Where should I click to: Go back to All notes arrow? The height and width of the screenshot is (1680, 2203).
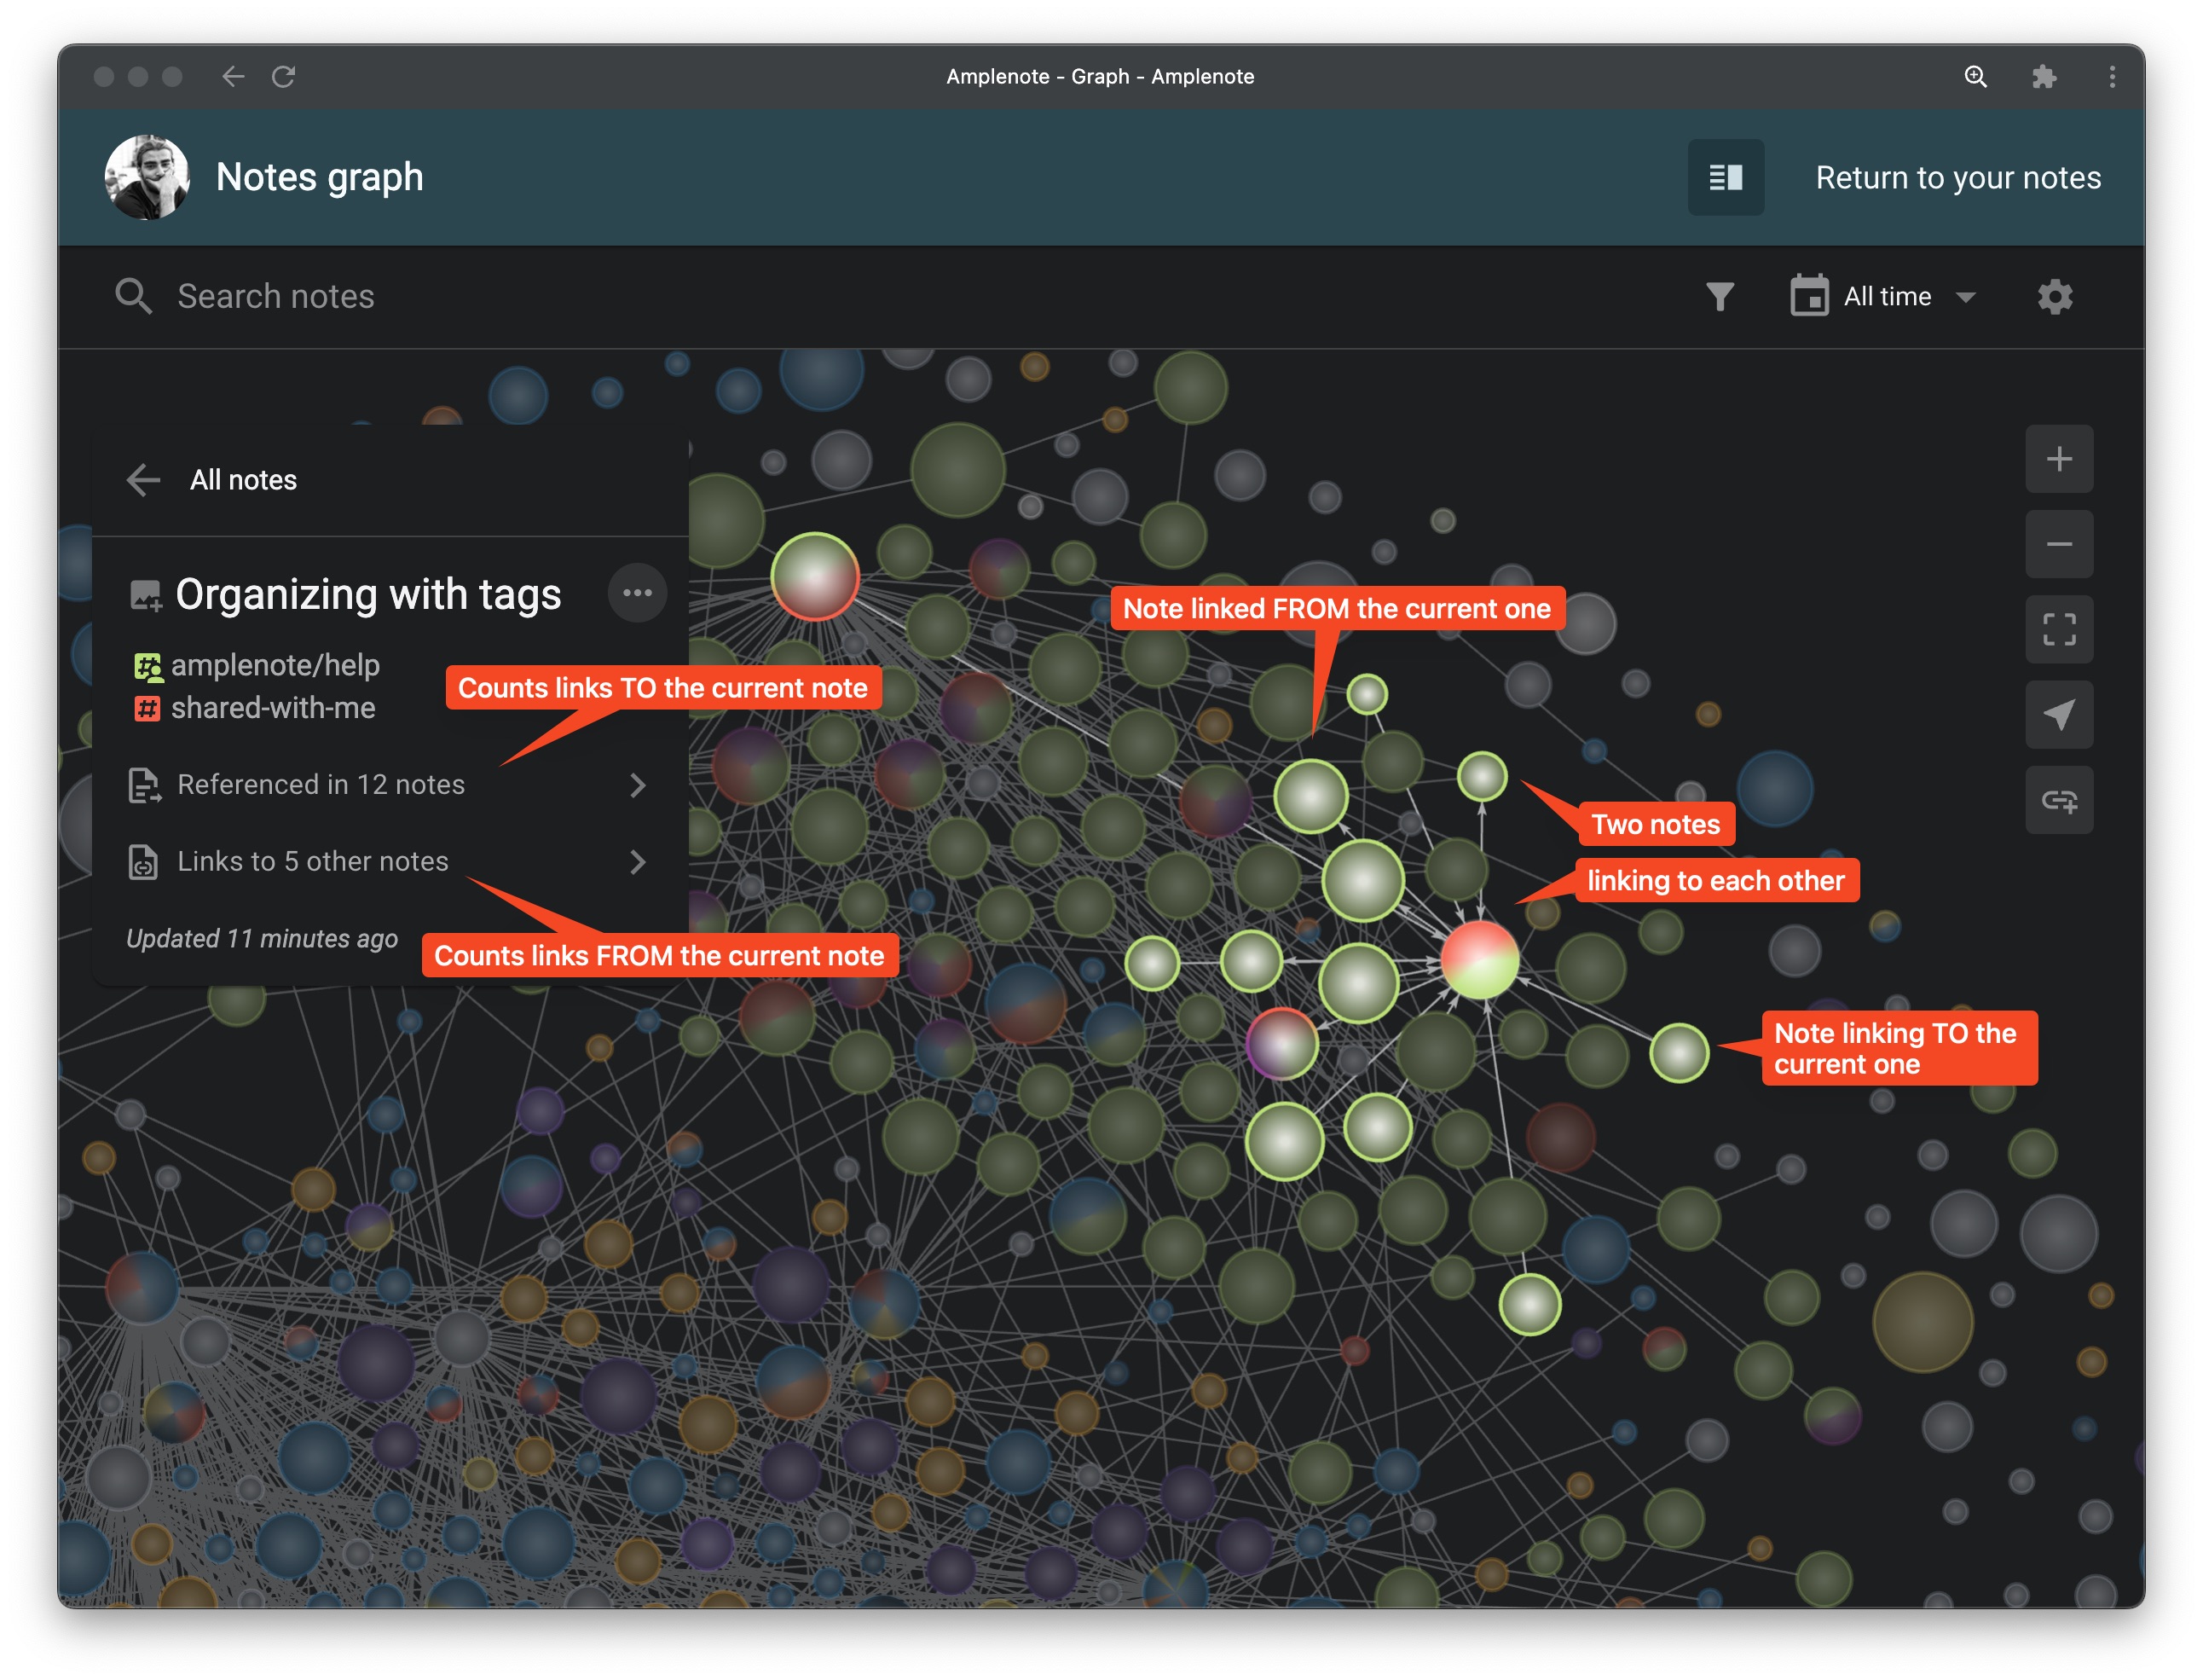pyautogui.click(x=144, y=480)
